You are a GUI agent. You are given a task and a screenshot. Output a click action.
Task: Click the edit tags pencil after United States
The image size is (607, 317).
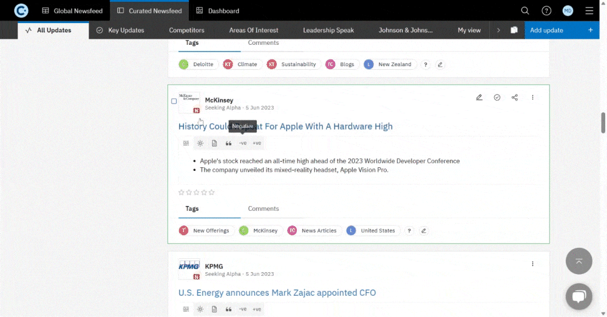tap(424, 231)
